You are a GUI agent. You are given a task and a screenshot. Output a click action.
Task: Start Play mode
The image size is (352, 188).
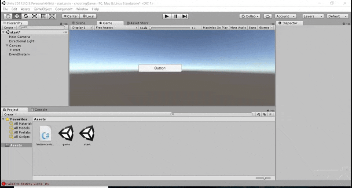point(167,16)
